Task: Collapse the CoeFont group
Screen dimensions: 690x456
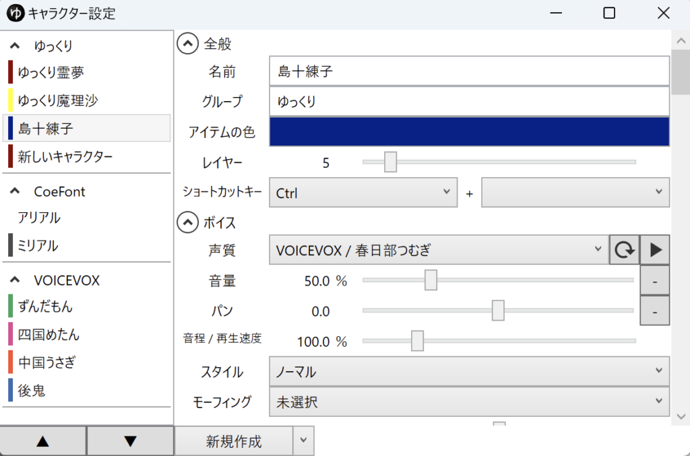Action: pos(15,191)
